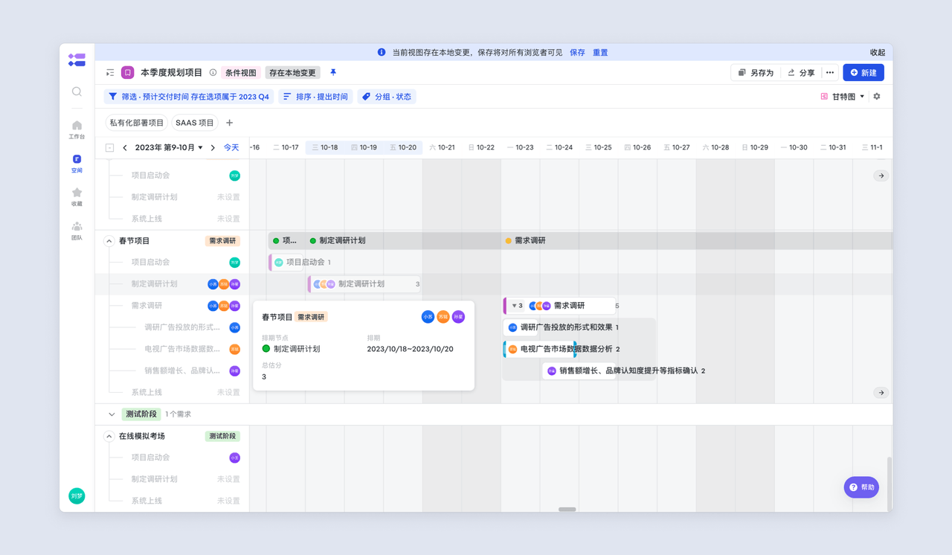Click the blue 新建 button
The width and height of the screenshot is (952, 555).
click(x=863, y=73)
